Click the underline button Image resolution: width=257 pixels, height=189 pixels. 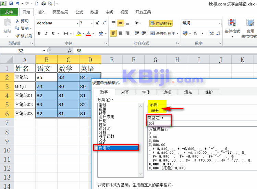[54, 34]
